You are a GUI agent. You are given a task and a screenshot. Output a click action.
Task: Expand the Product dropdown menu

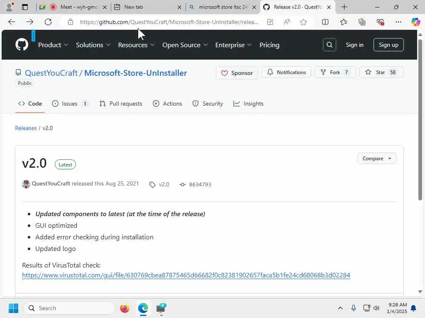click(53, 45)
